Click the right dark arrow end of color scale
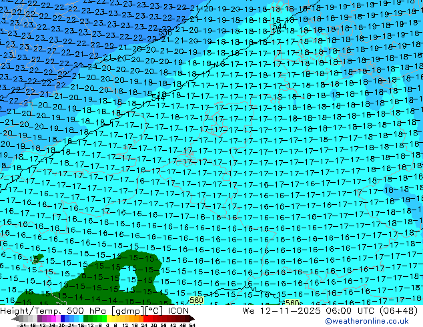This screenshot has height=327, width=423. click(x=191, y=319)
